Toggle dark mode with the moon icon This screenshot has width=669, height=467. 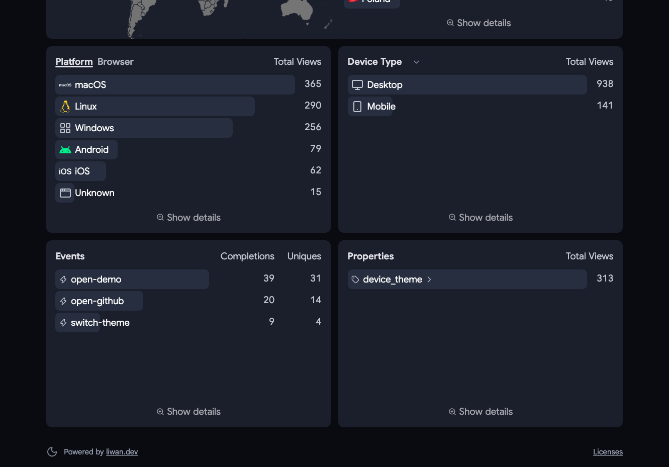tap(52, 452)
